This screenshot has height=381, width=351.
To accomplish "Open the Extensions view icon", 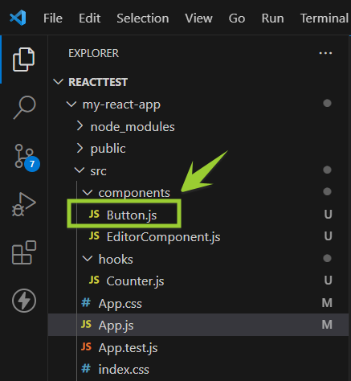I will tap(24, 252).
